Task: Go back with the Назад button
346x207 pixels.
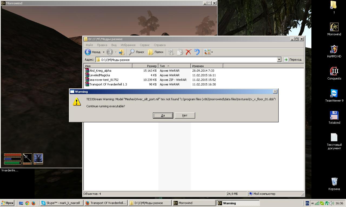Action: coord(93,52)
